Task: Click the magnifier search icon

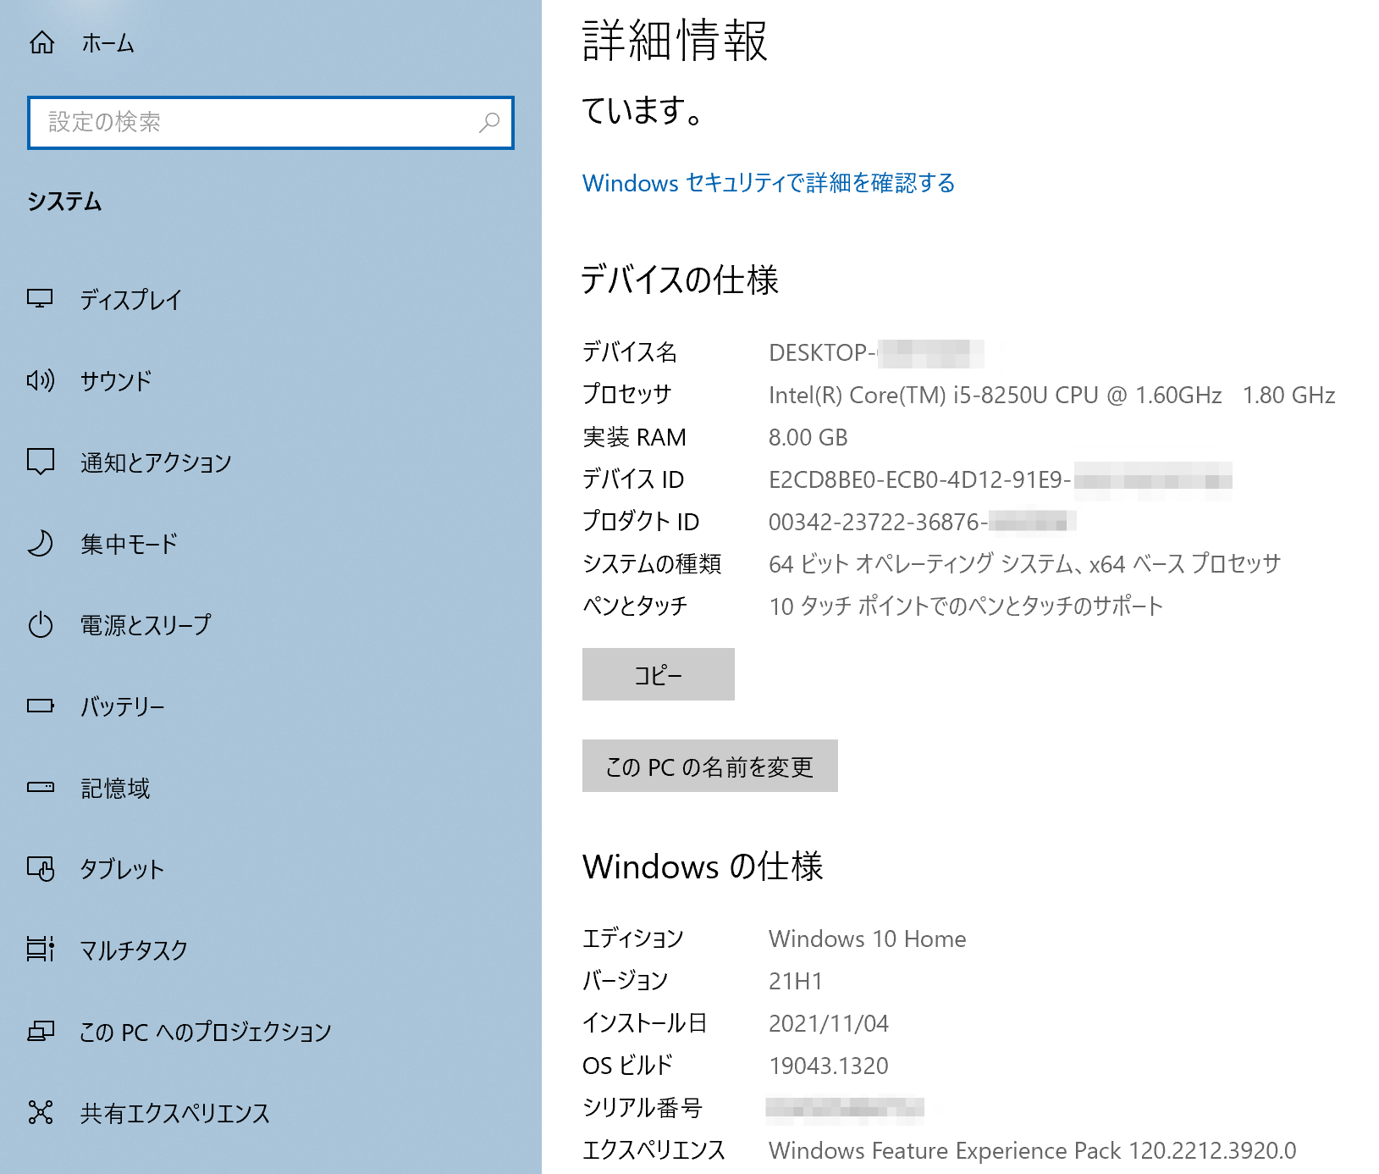Action: 489,123
